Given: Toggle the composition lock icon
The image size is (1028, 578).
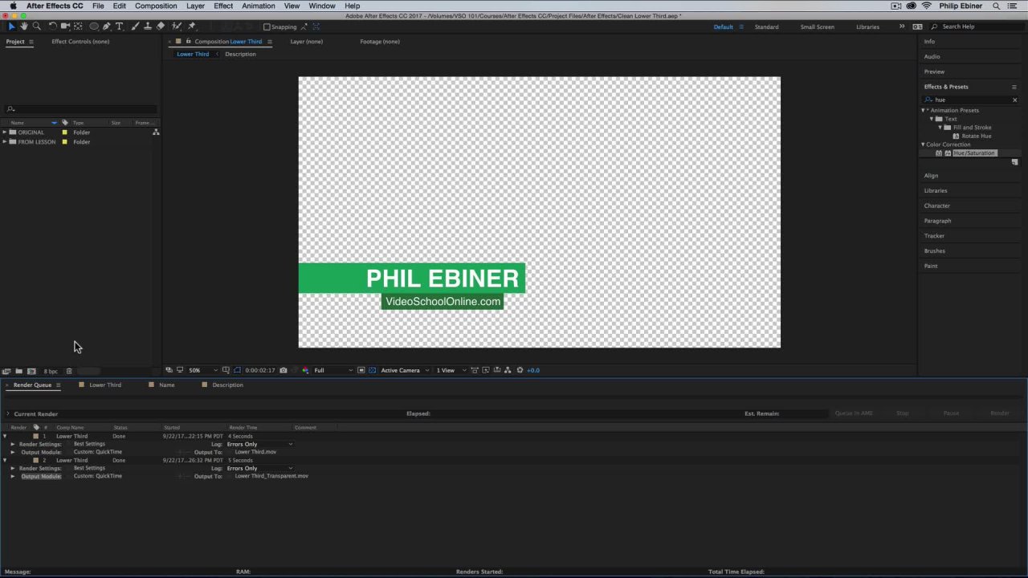Looking at the screenshot, I should point(188,41).
